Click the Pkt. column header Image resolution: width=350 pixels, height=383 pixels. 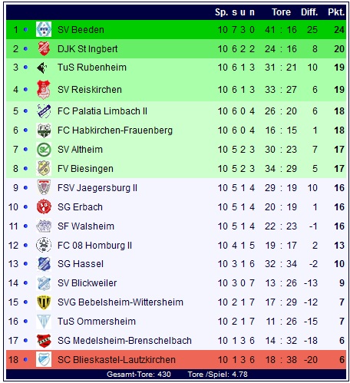(x=336, y=12)
